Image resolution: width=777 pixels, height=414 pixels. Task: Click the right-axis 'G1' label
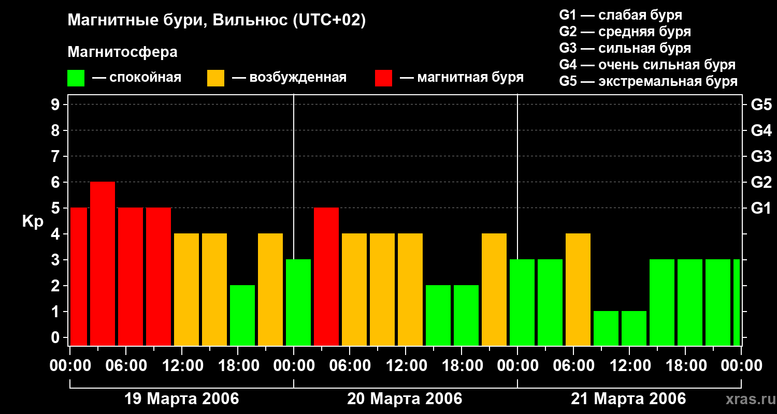(761, 208)
